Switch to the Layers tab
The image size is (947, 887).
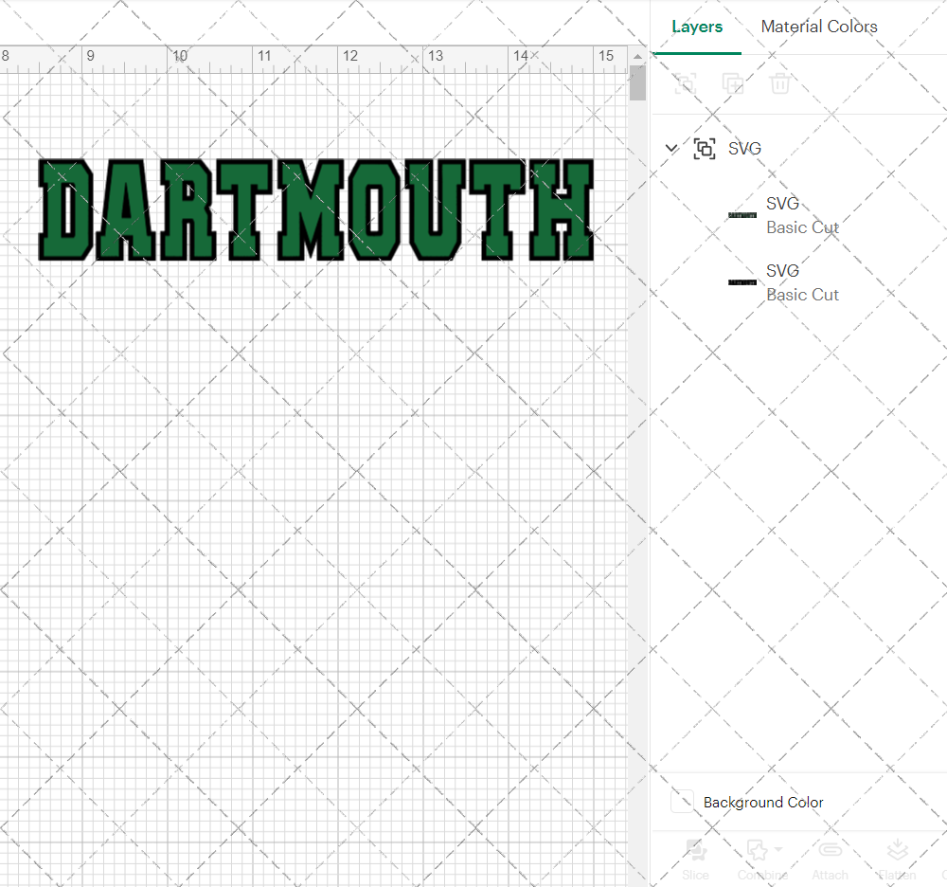(x=697, y=27)
